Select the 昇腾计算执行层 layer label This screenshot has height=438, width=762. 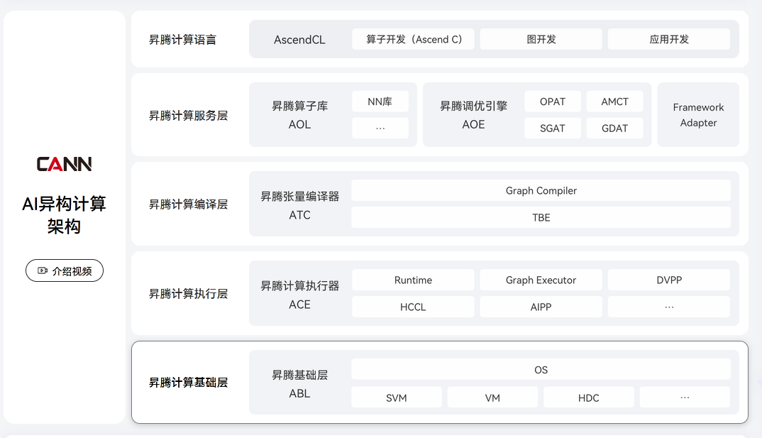pos(188,294)
